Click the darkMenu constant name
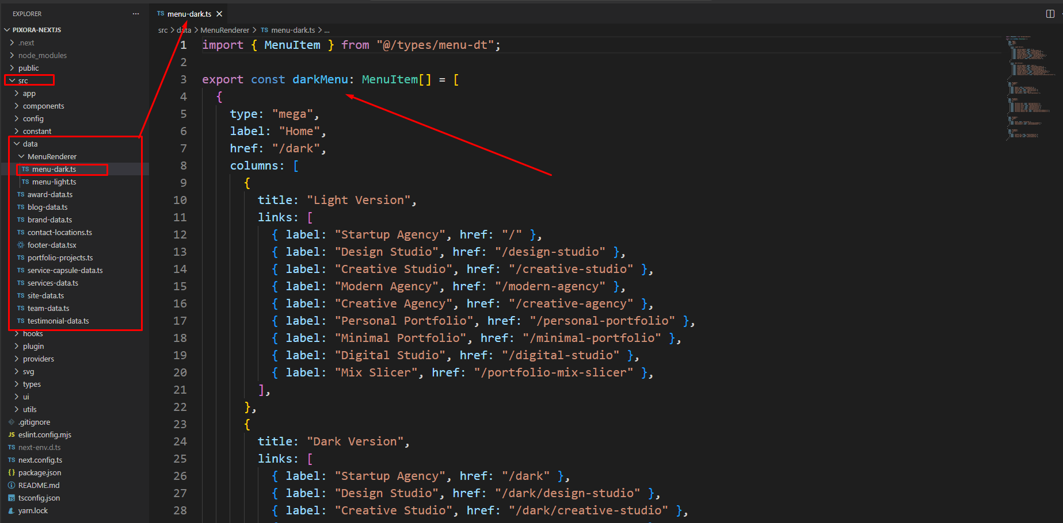The image size is (1063, 523). pos(320,79)
